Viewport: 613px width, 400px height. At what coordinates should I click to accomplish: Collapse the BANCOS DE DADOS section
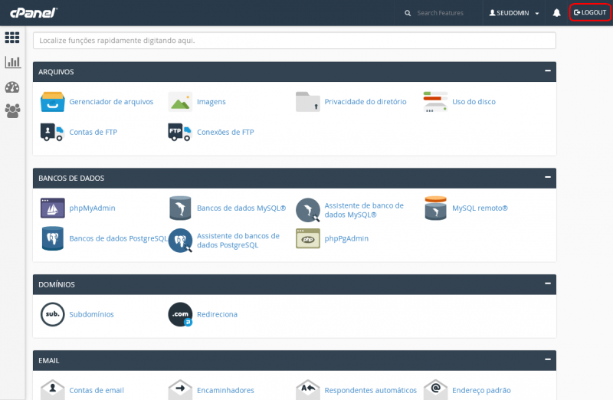(x=548, y=177)
